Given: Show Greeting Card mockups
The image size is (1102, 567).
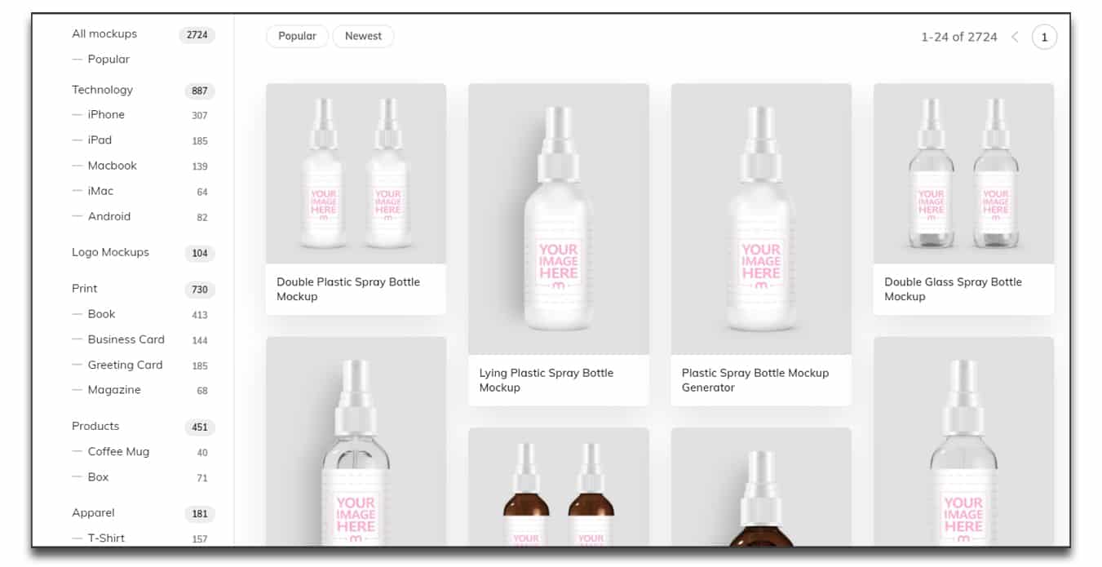Looking at the screenshot, I should point(125,365).
